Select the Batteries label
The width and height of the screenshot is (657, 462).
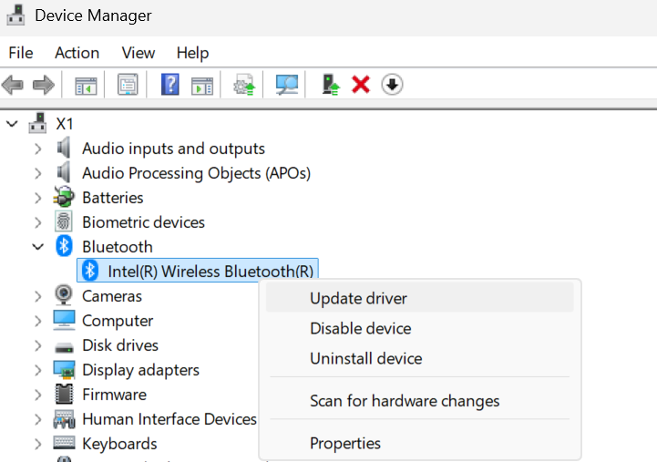tap(113, 198)
